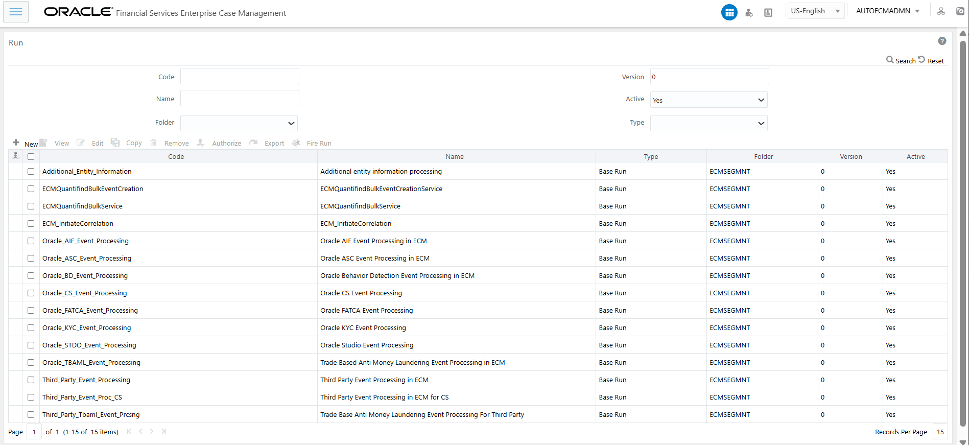Click the Copy toolbar icon
Screen dimensions: 969x445
[x=115, y=142]
